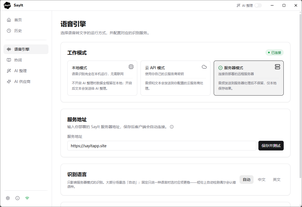Select the 云 API 模式 card

tap(175, 78)
